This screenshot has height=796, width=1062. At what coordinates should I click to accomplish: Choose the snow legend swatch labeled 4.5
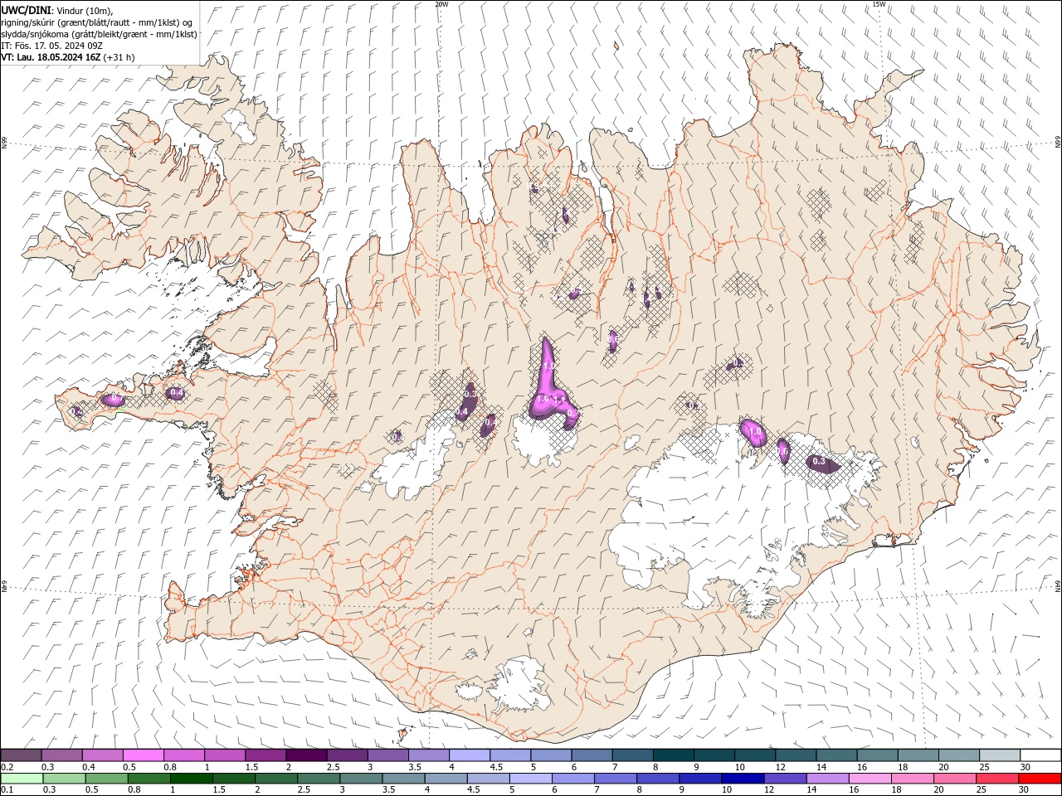coord(509,755)
